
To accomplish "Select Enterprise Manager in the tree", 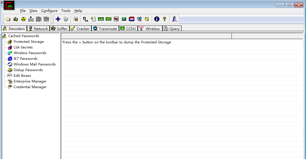I will click(30, 81).
